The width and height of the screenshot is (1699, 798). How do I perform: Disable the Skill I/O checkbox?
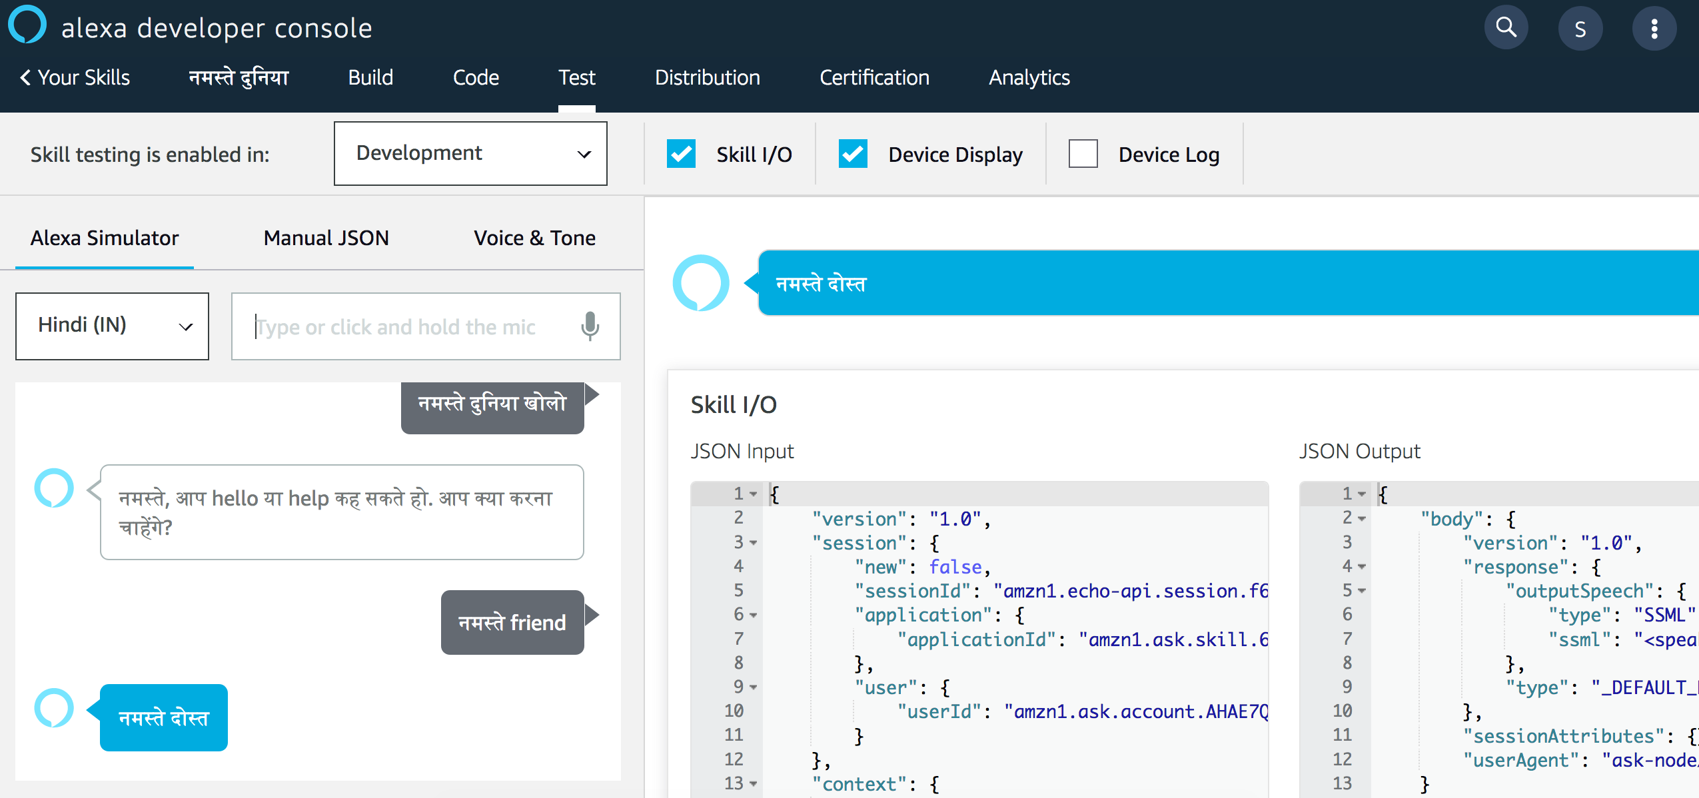[x=680, y=153]
